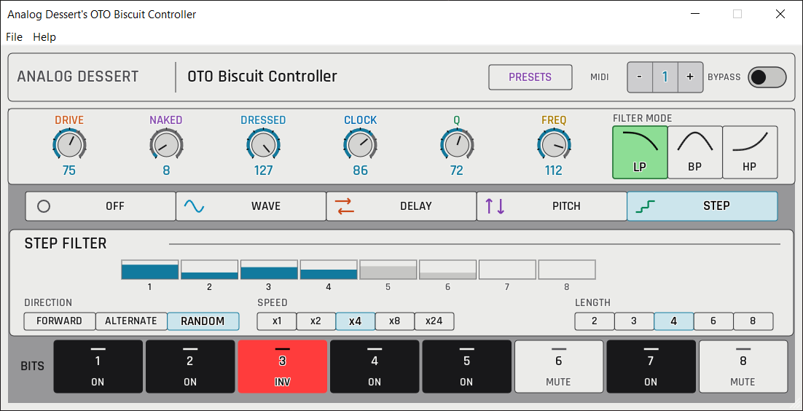Set speed to x1
This screenshot has height=411, width=803.
tap(277, 321)
